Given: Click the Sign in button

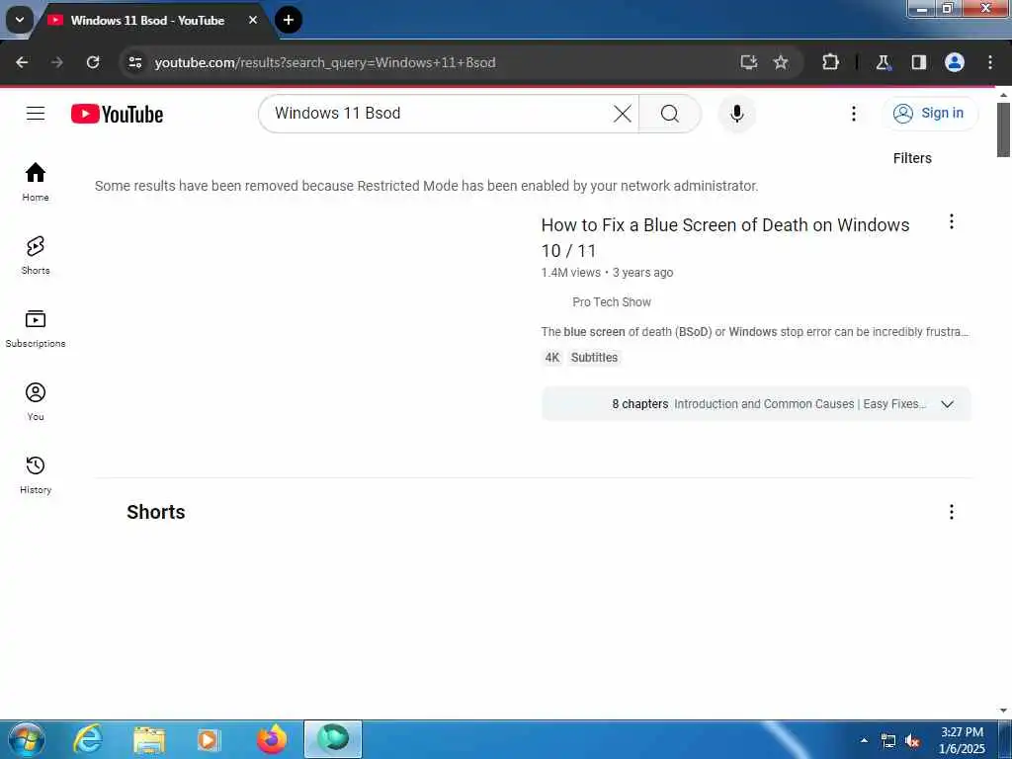Looking at the screenshot, I should pyautogui.click(x=930, y=114).
